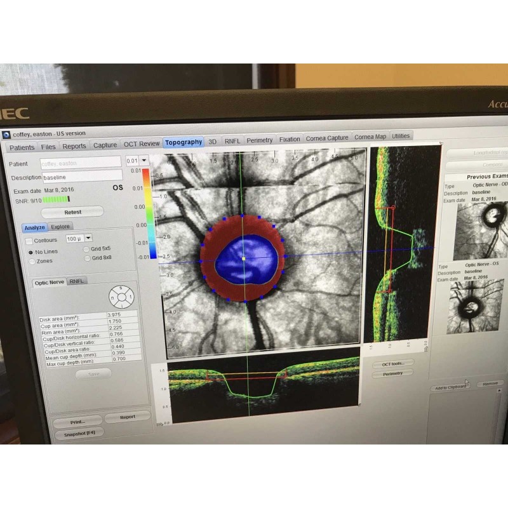Screen dimensions: 508x508
Task: Click the Patient name field
Action: click(81, 163)
